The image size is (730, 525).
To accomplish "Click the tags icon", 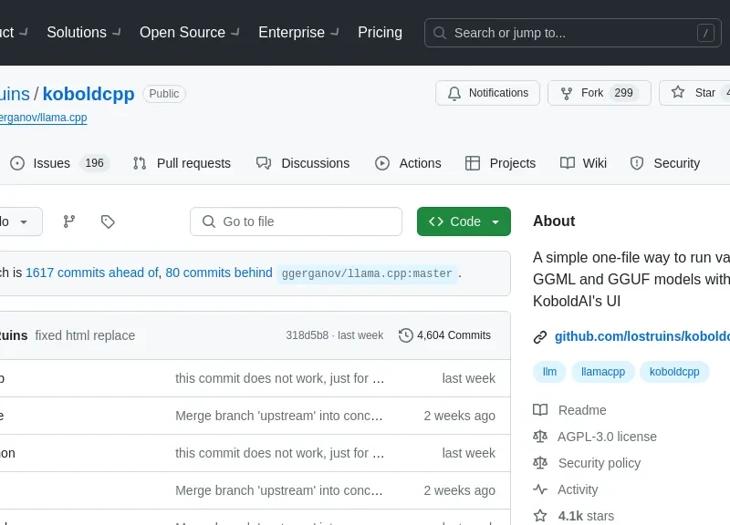I will pyautogui.click(x=108, y=221).
